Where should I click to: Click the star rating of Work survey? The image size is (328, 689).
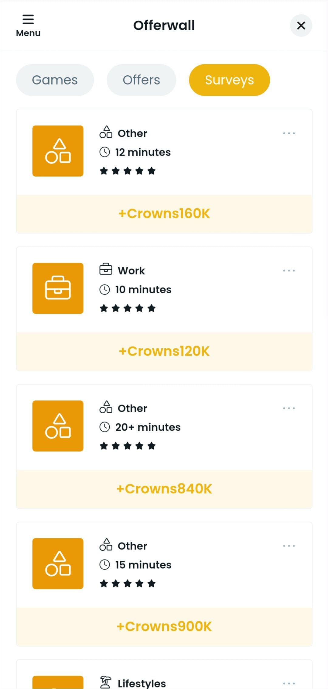(128, 308)
